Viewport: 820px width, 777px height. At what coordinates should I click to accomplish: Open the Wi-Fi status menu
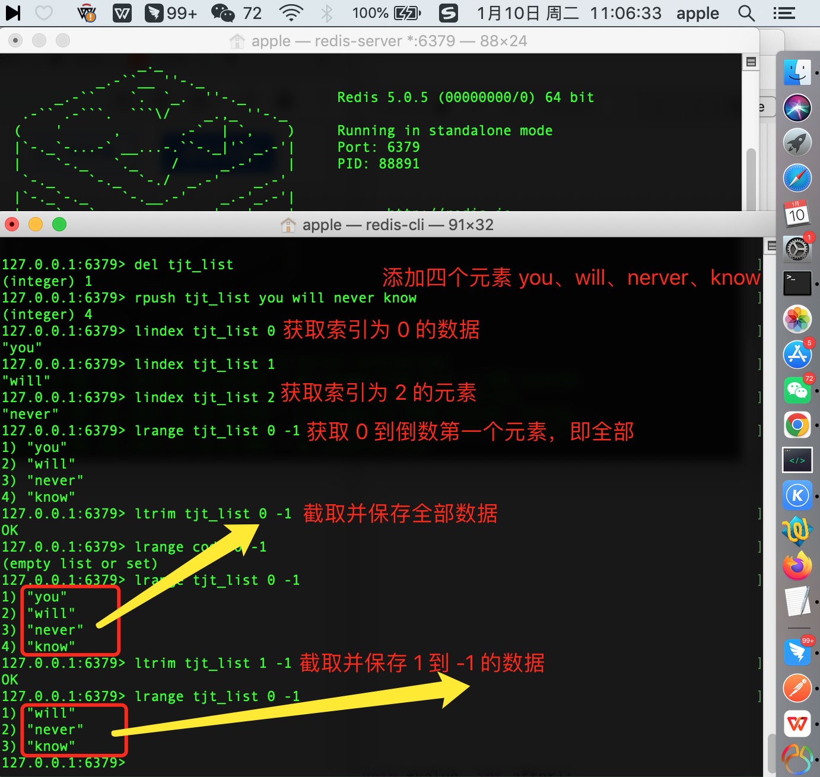(291, 12)
